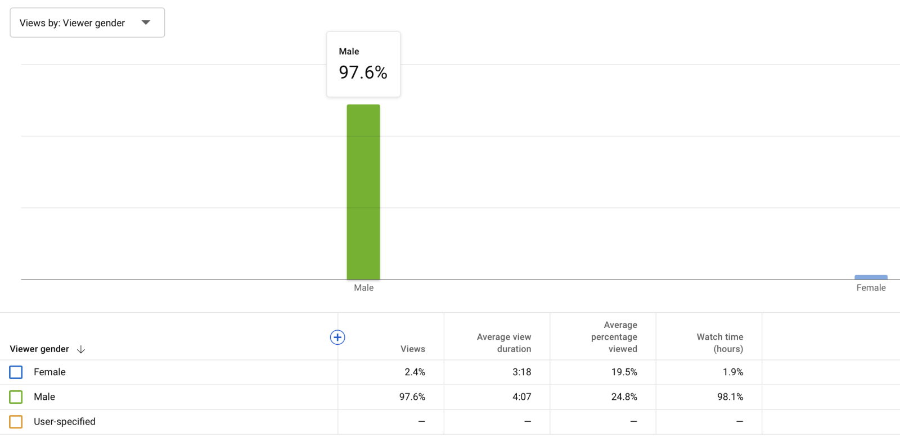Click the Female axis label under chart
900x438 pixels.
[x=871, y=288]
